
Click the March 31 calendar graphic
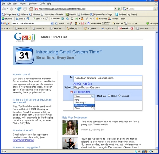pos(24,56)
